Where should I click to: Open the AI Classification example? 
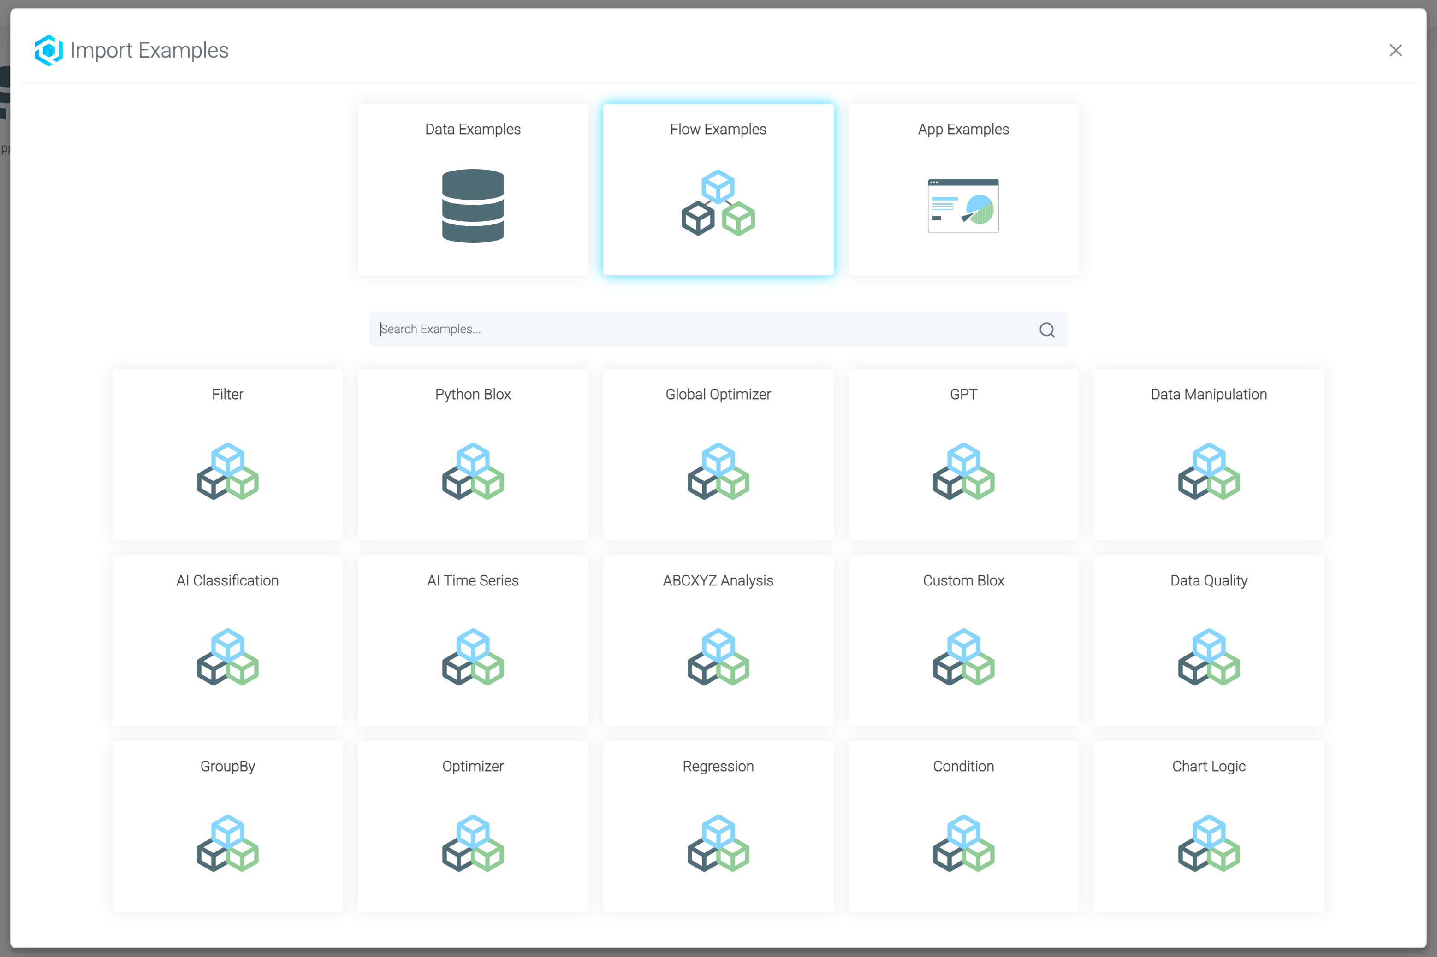(227, 641)
